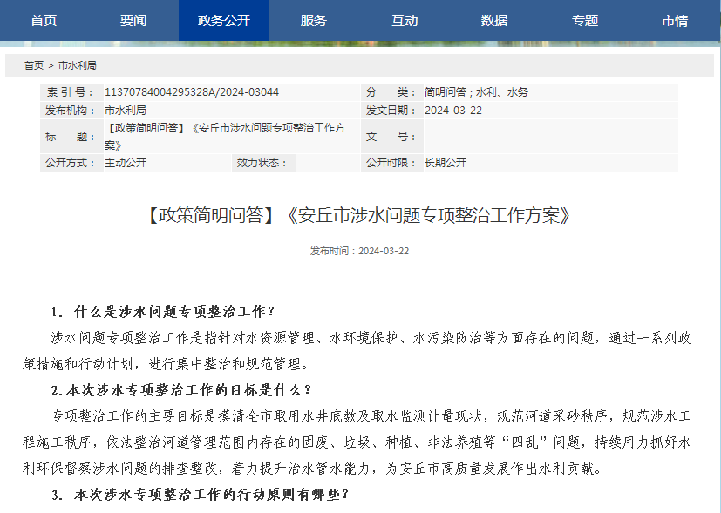Click the 发布时间：2024-03-22 line
Screen dimensions: 721x513
(359, 251)
